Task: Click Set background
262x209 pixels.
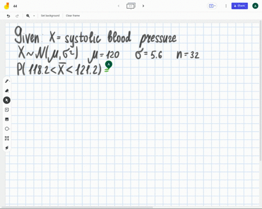Action: [50, 16]
